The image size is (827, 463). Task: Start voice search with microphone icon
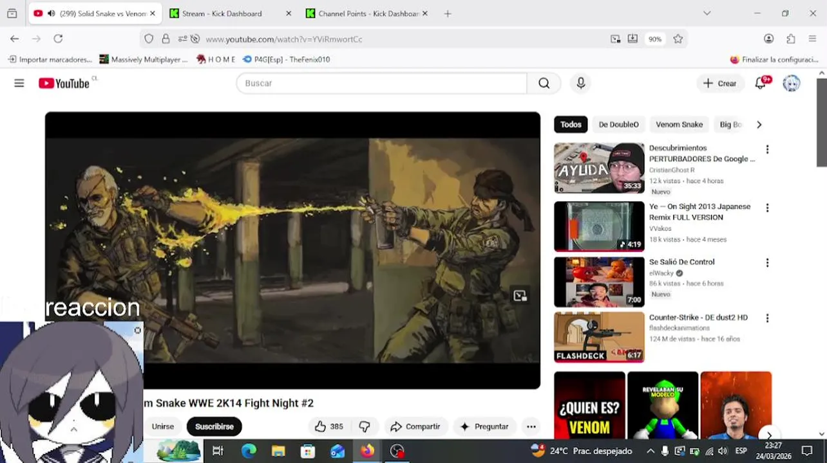pos(581,83)
